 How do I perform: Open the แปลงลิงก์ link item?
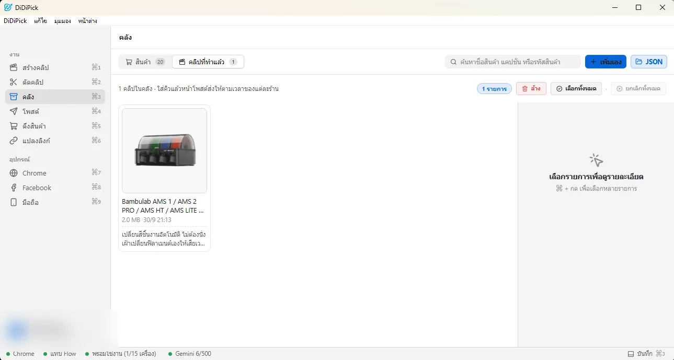(55, 141)
